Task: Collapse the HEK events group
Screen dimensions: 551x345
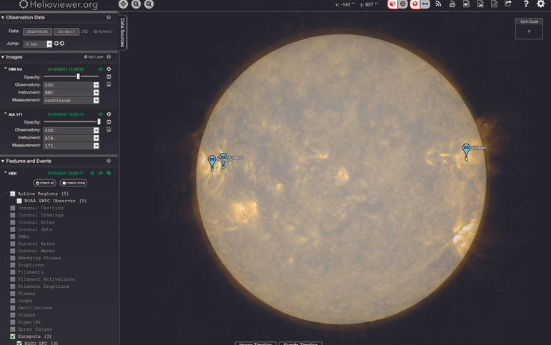Action: 5,173
